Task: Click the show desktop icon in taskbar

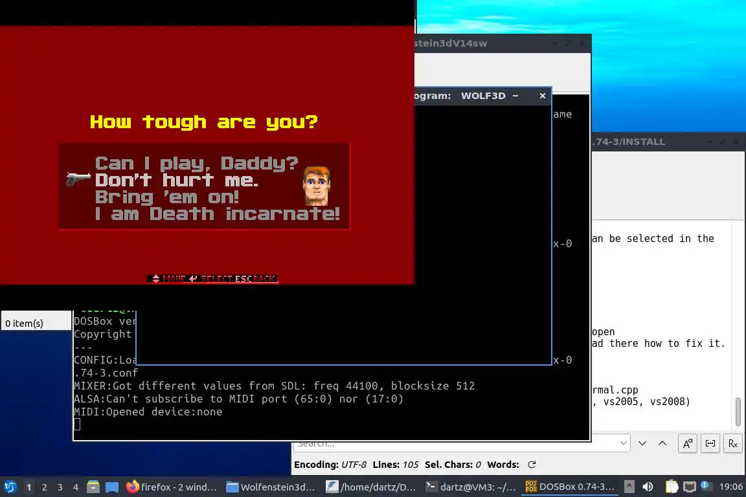Action: pos(112,487)
